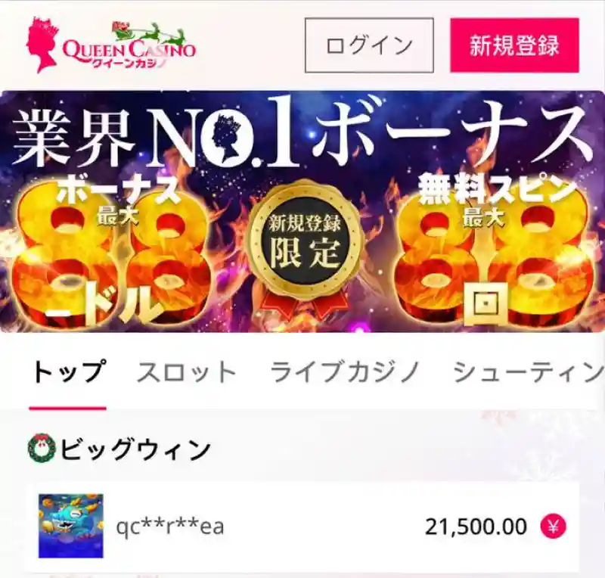Screen dimensions: 605x578
Task: Click the 88 dollar bonus graphic
Action: 112,251
